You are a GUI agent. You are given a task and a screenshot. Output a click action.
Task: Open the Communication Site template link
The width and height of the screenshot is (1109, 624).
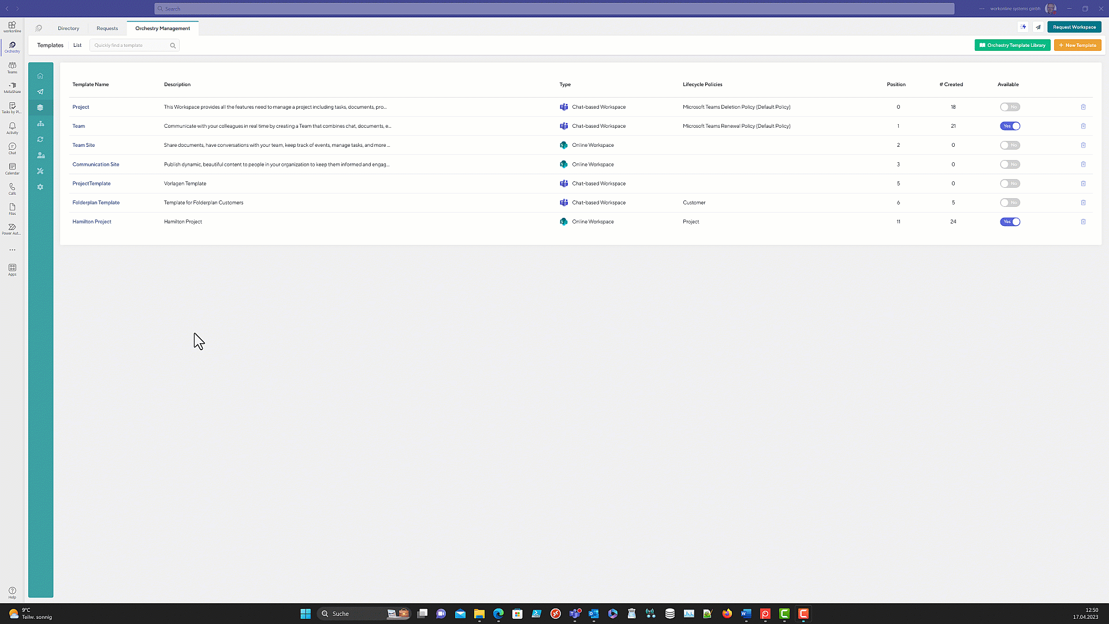point(96,165)
